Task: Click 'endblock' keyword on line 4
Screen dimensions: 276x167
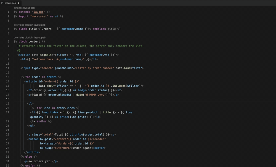Action: click(x=99, y=29)
